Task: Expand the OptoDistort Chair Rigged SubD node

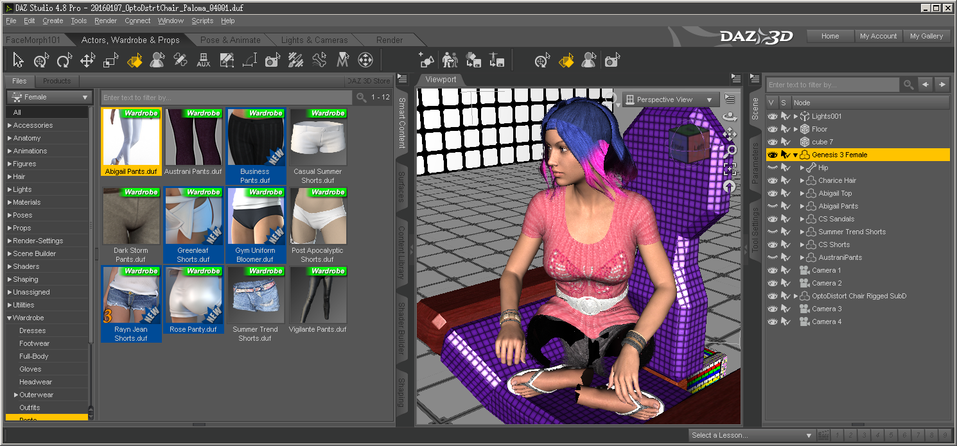Action: coord(795,296)
